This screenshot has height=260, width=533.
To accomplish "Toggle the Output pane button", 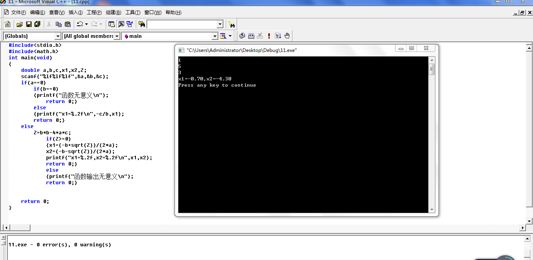I will [x=121, y=24].
